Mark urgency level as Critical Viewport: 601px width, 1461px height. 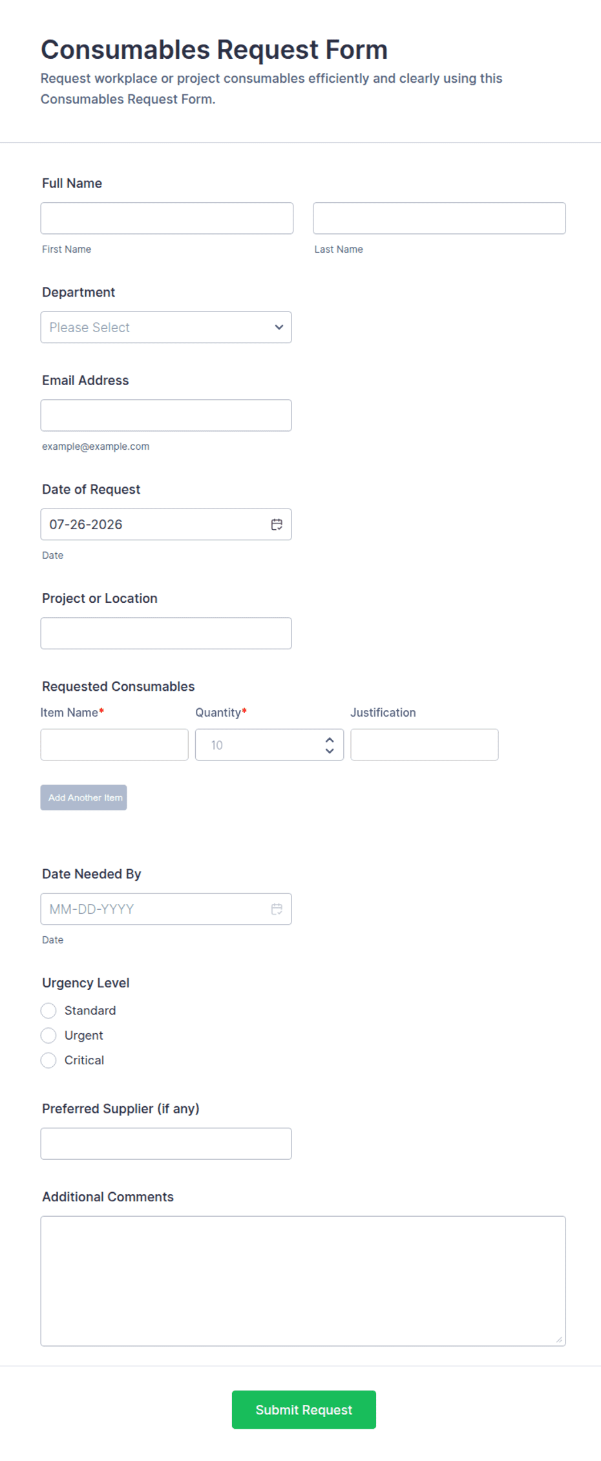pos(48,1060)
